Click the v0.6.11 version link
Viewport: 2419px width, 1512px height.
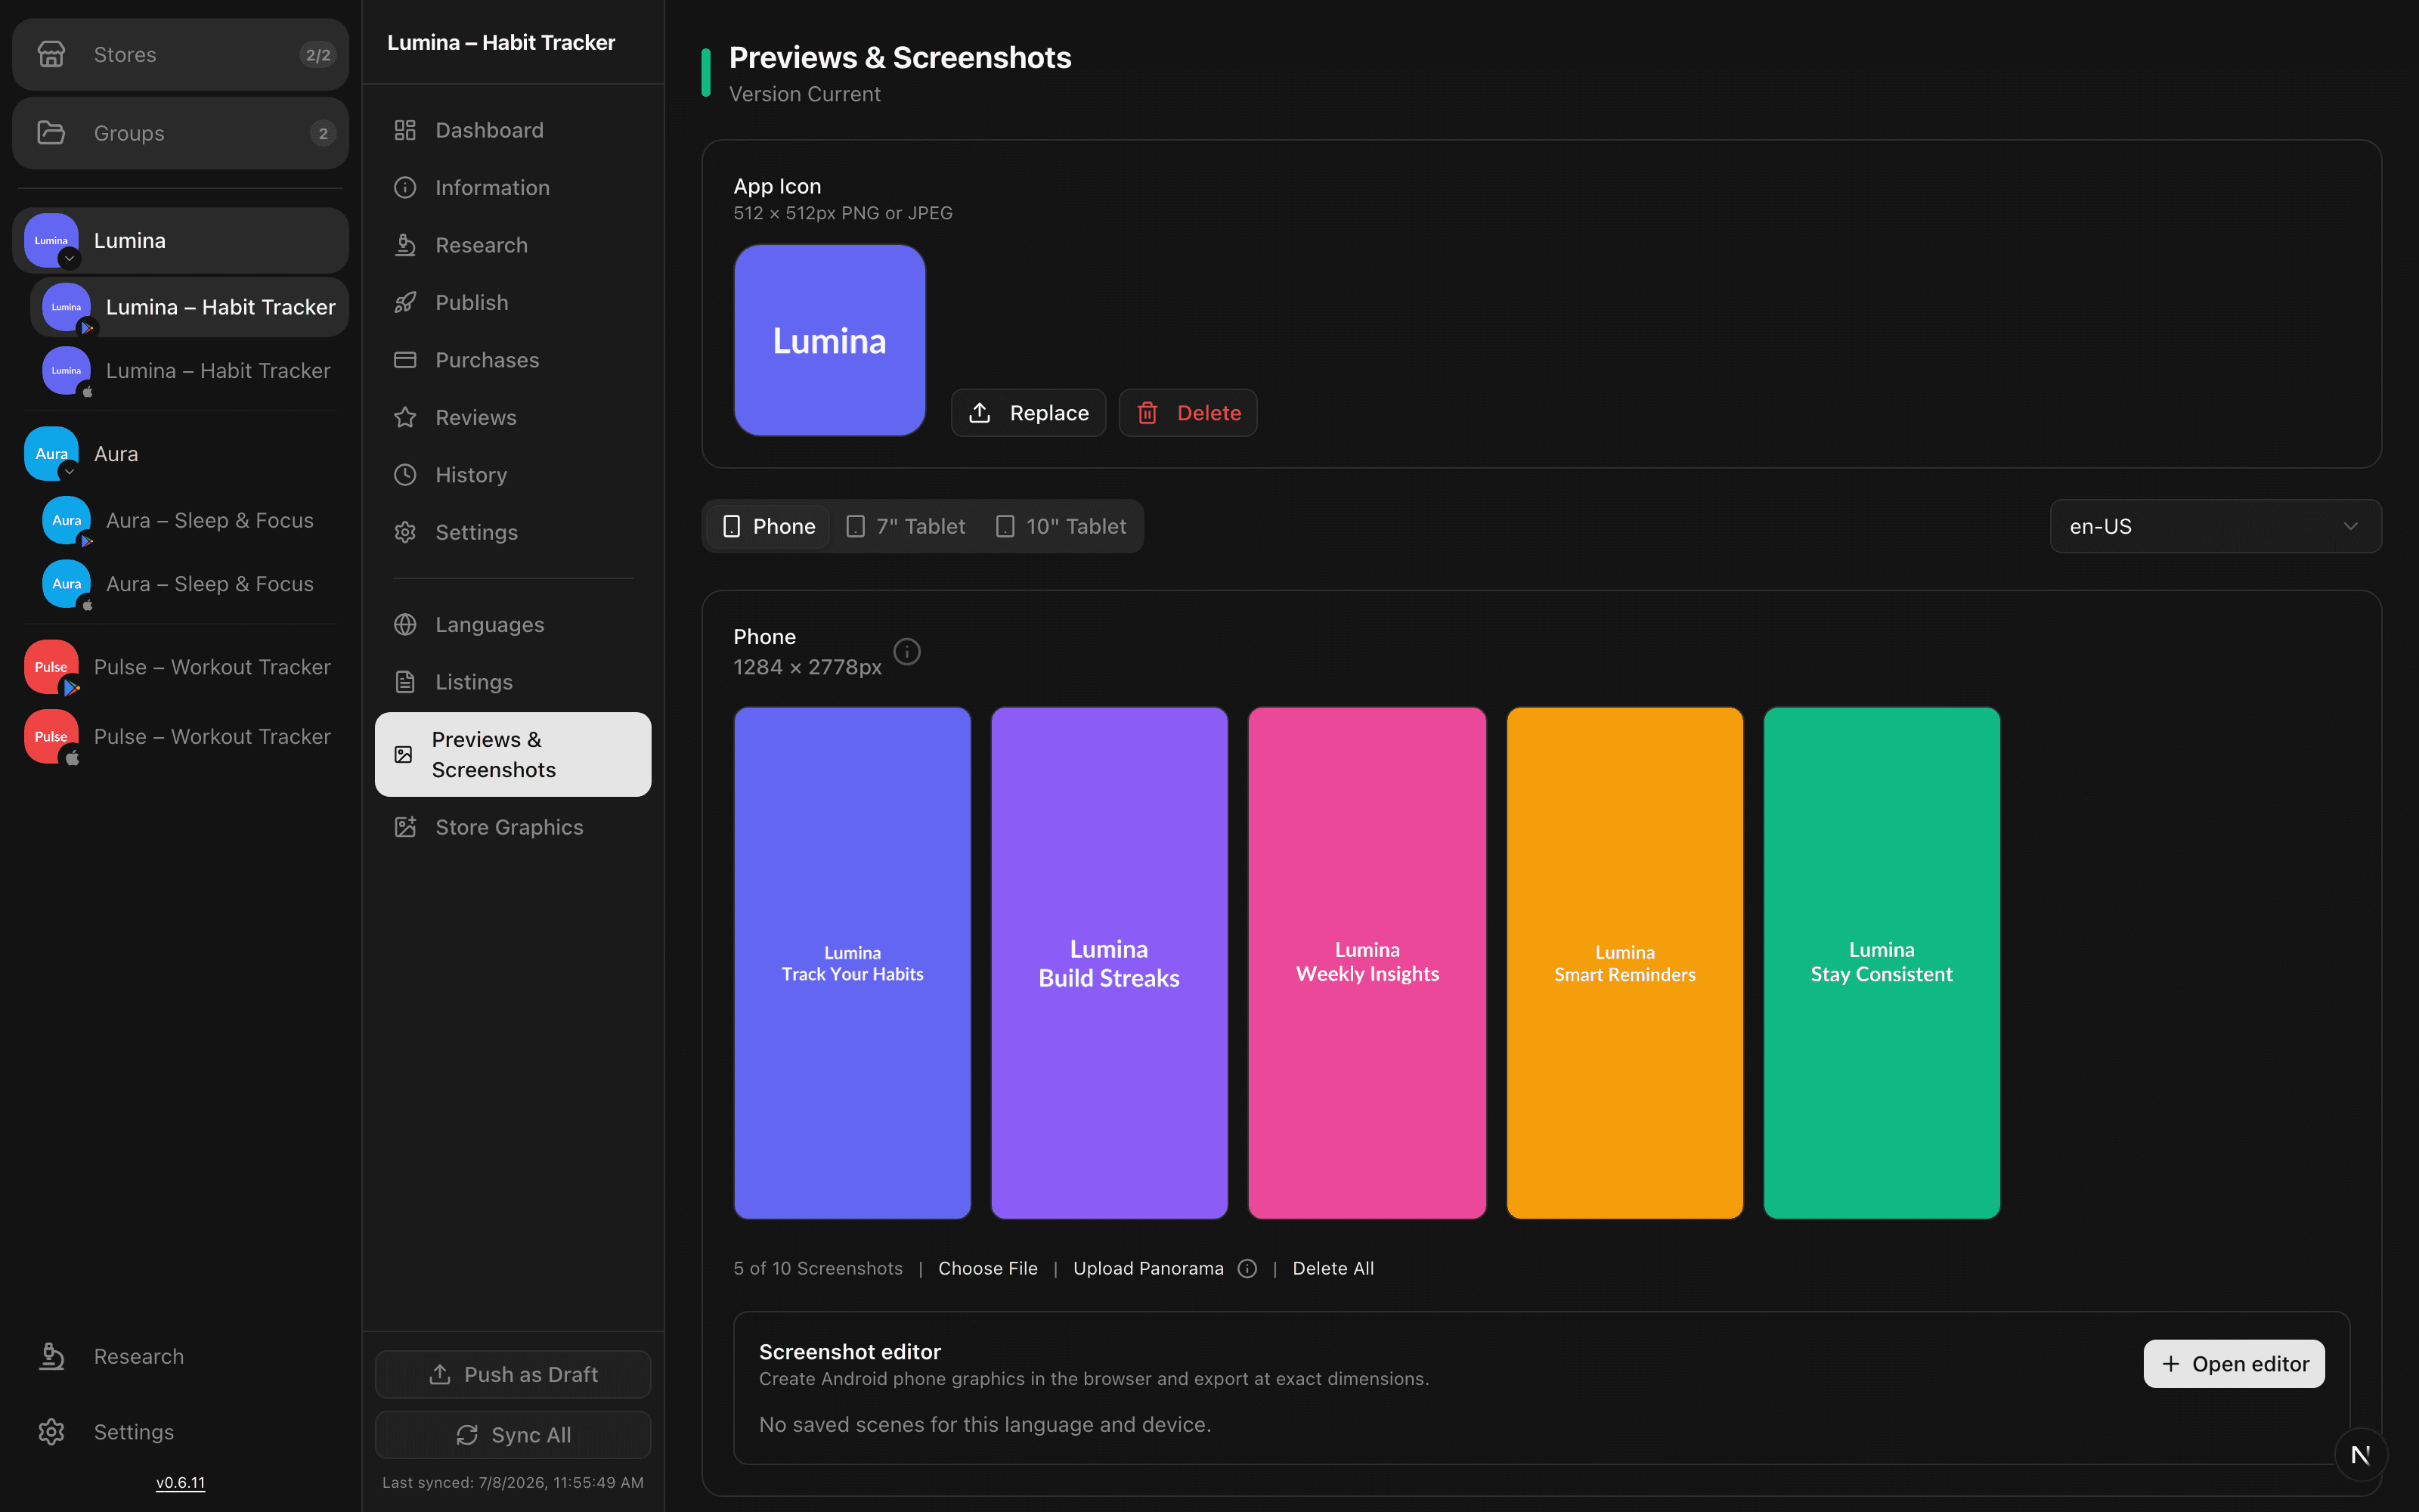click(181, 1483)
